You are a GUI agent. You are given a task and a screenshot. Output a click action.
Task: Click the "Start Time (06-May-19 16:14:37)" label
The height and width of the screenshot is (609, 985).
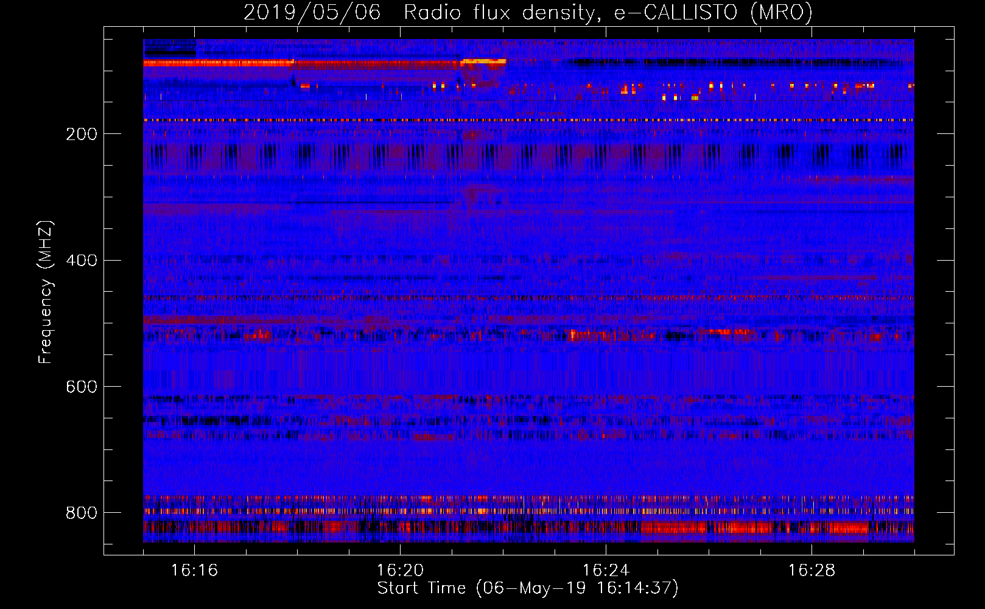click(x=528, y=588)
